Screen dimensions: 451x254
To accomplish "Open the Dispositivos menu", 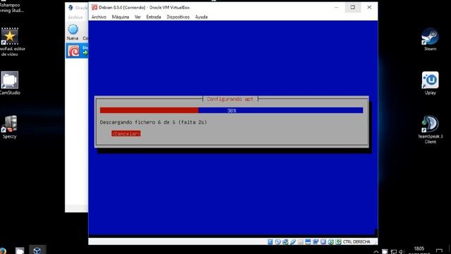I will point(178,17).
